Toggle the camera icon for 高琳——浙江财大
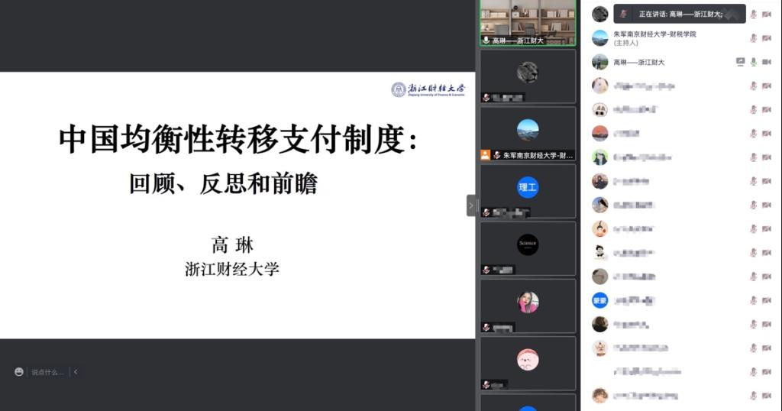This screenshot has height=411, width=782. click(766, 62)
